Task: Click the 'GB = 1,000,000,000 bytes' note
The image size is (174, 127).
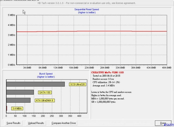Action: coord(104,102)
